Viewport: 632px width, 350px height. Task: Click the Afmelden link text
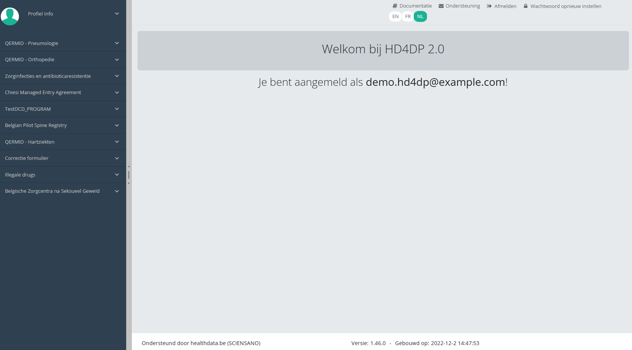pyautogui.click(x=505, y=6)
